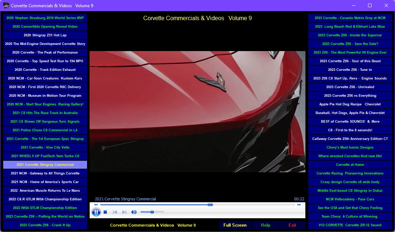Screen dimensions: 395x232
Task: Play Corvette at Home video
Action: click(350, 165)
